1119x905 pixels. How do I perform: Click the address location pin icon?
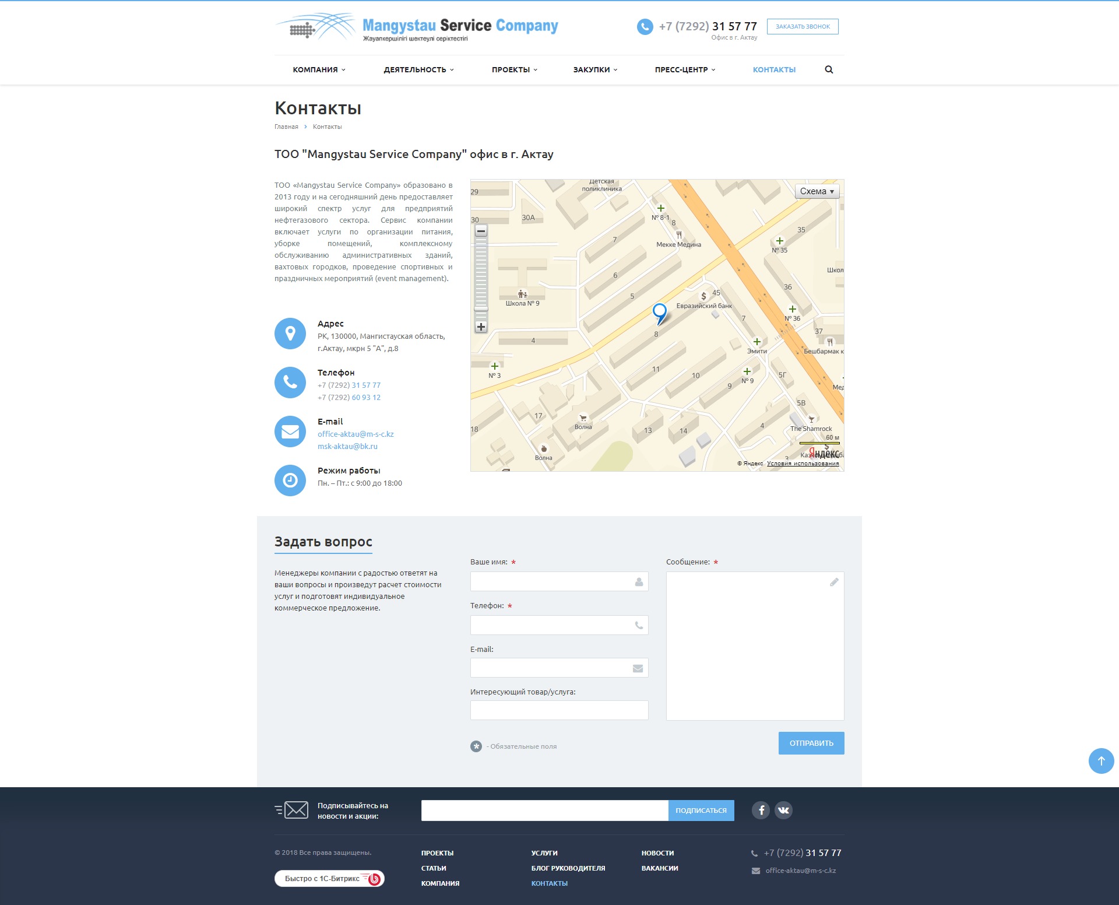click(290, 334)
